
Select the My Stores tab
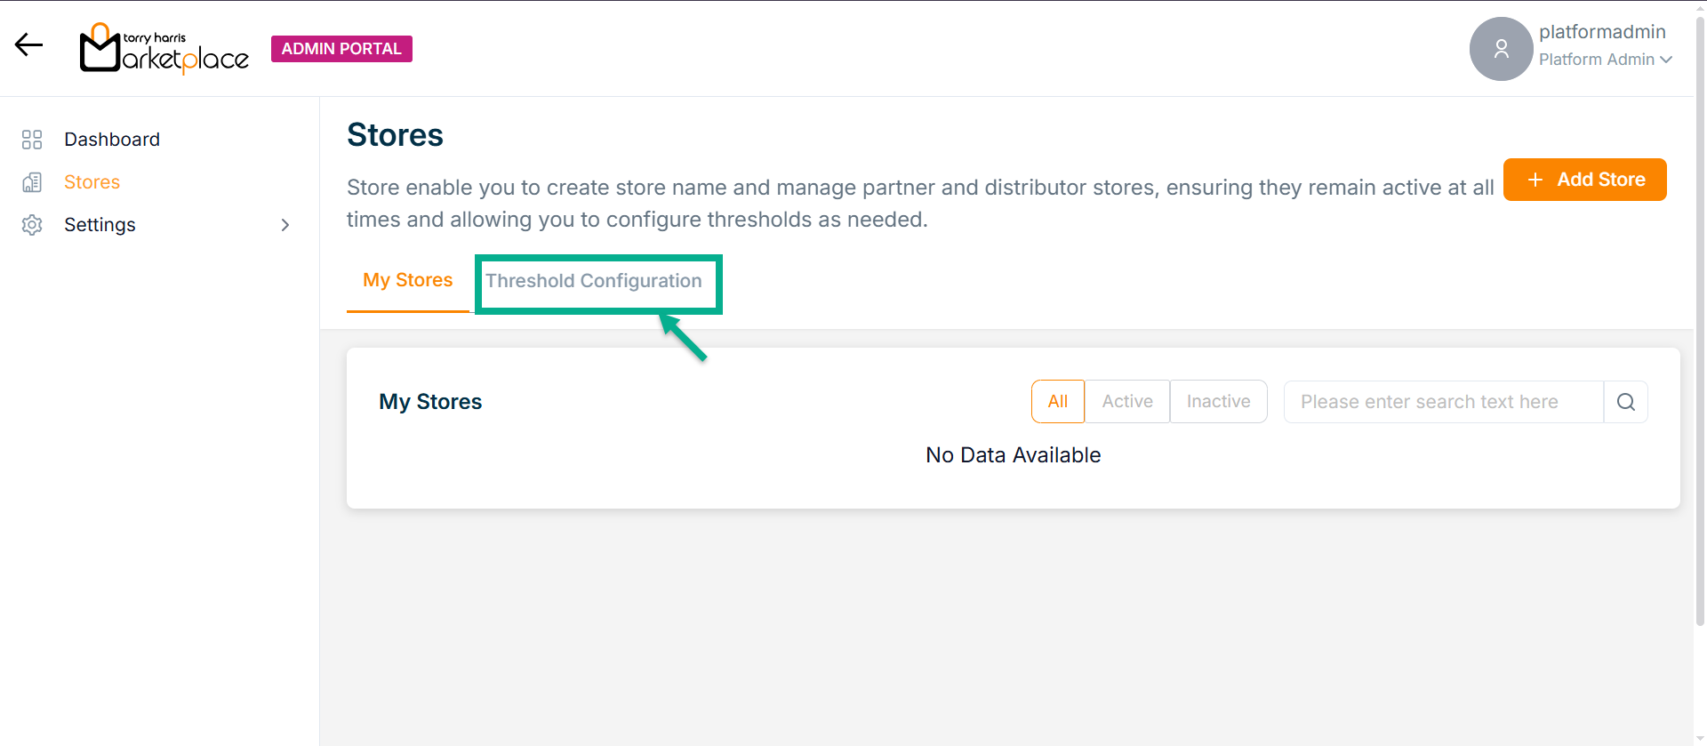pos(407,280)
